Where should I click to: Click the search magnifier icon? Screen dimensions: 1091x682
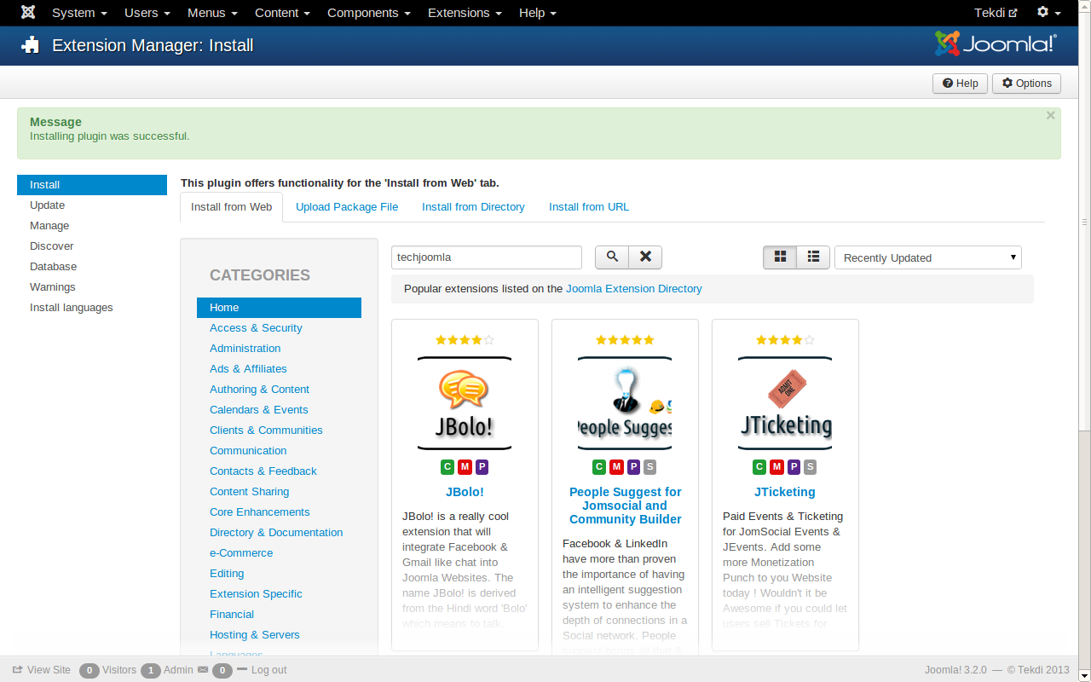click(x=611, y=257)
